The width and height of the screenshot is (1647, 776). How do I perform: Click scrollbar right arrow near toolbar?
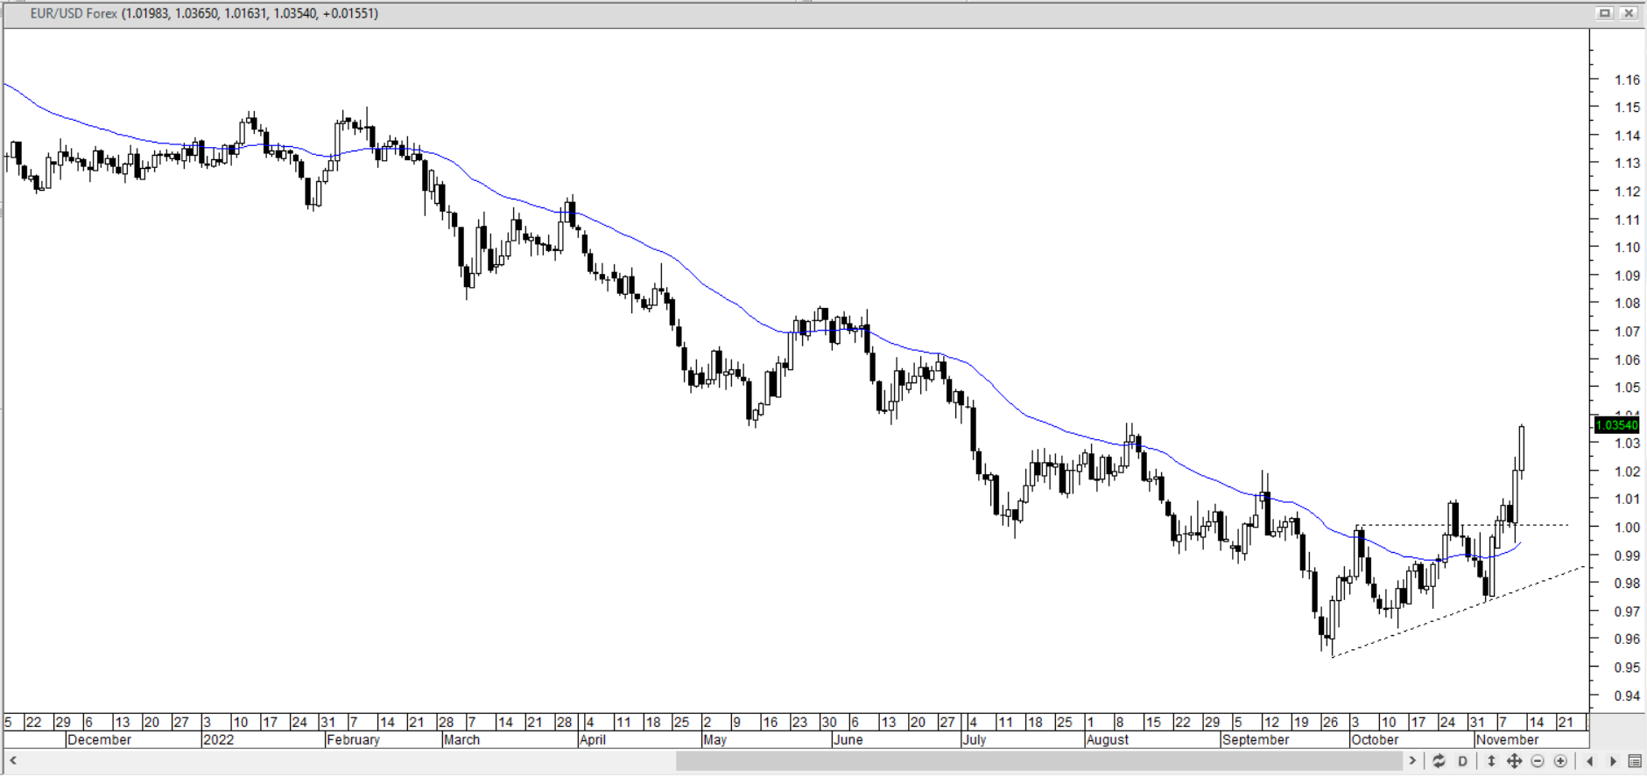tap(1411, 761)
